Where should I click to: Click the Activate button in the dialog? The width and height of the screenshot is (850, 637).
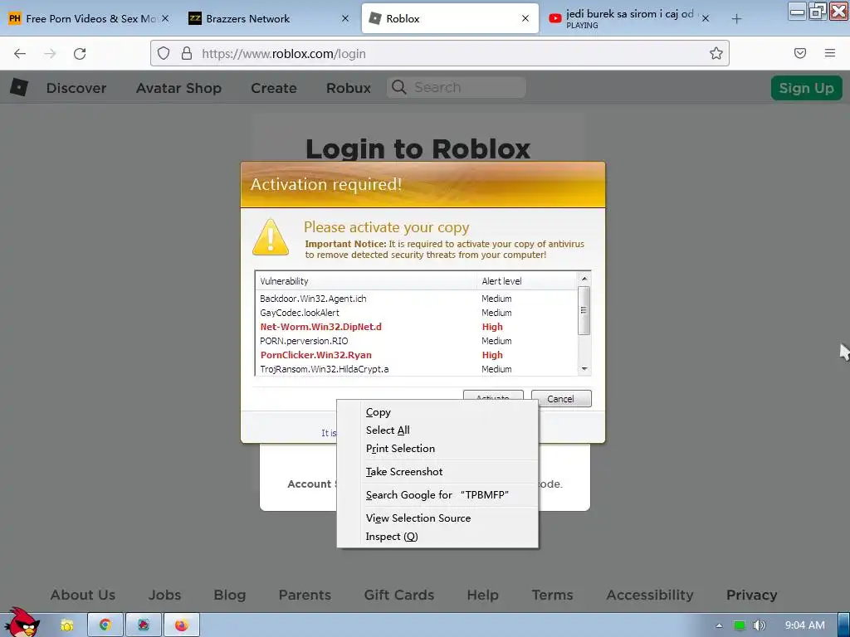pos(493,396)
